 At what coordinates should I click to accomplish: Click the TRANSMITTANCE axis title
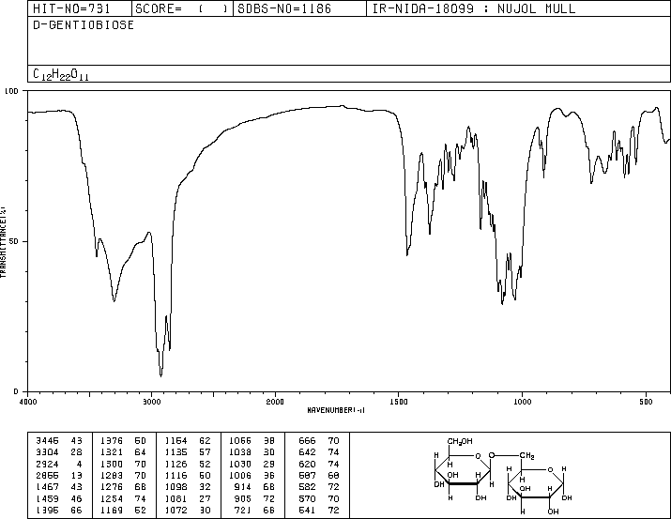[x=3, y=242]
